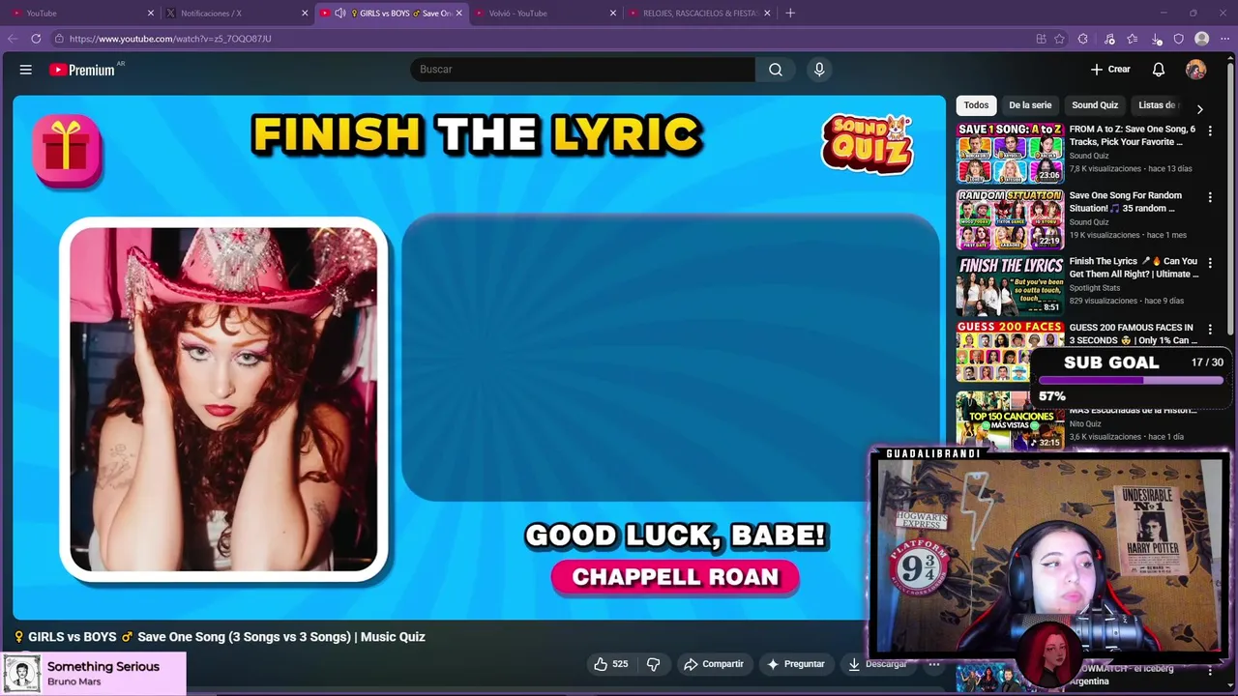The width and height of the screenshot is (1238, 696).
Task: Select the De la serie filter chip
Action: tap(1030, 105)
